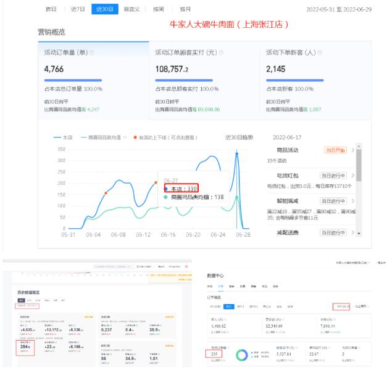The image size is (387, 374).
Task: Select the highlighted 近30日 tab
Action: coord(105,9)
